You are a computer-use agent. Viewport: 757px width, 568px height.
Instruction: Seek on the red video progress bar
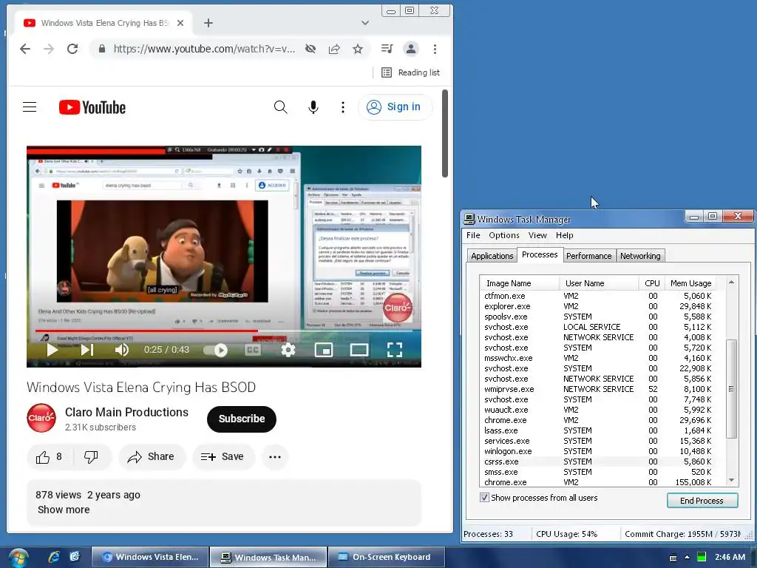pos(223,331)
